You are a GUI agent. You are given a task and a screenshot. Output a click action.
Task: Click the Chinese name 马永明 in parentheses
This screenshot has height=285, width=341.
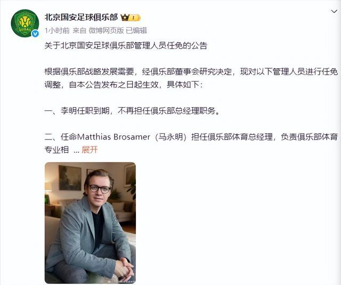point(170,137)
